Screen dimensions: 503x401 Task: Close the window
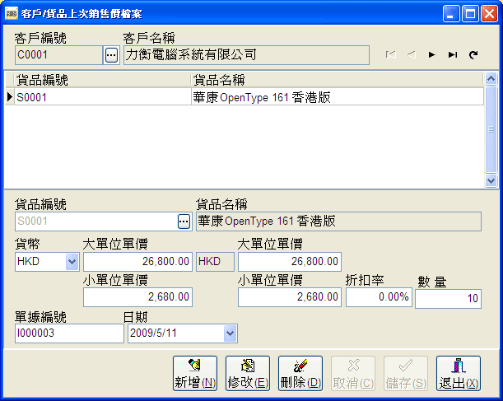(489, 14)
